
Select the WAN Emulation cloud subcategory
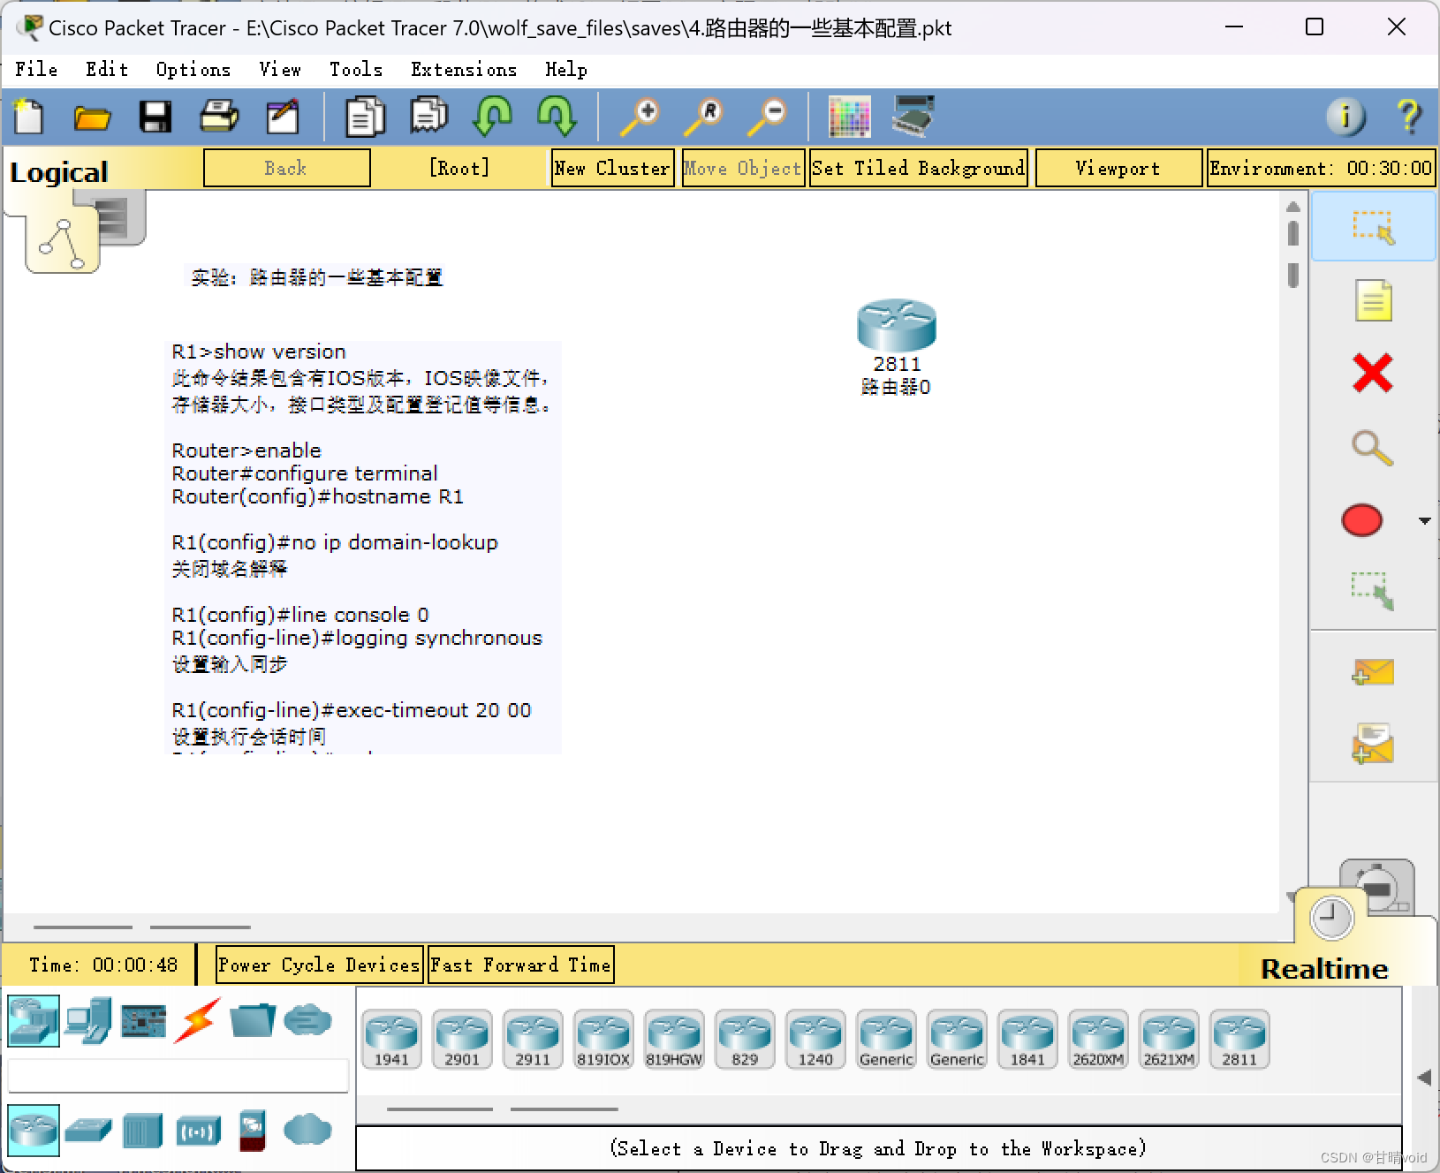[x=307, y=1130]
